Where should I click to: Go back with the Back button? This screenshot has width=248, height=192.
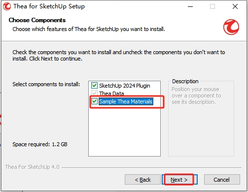pyautogui.click(x=142, y=180)
